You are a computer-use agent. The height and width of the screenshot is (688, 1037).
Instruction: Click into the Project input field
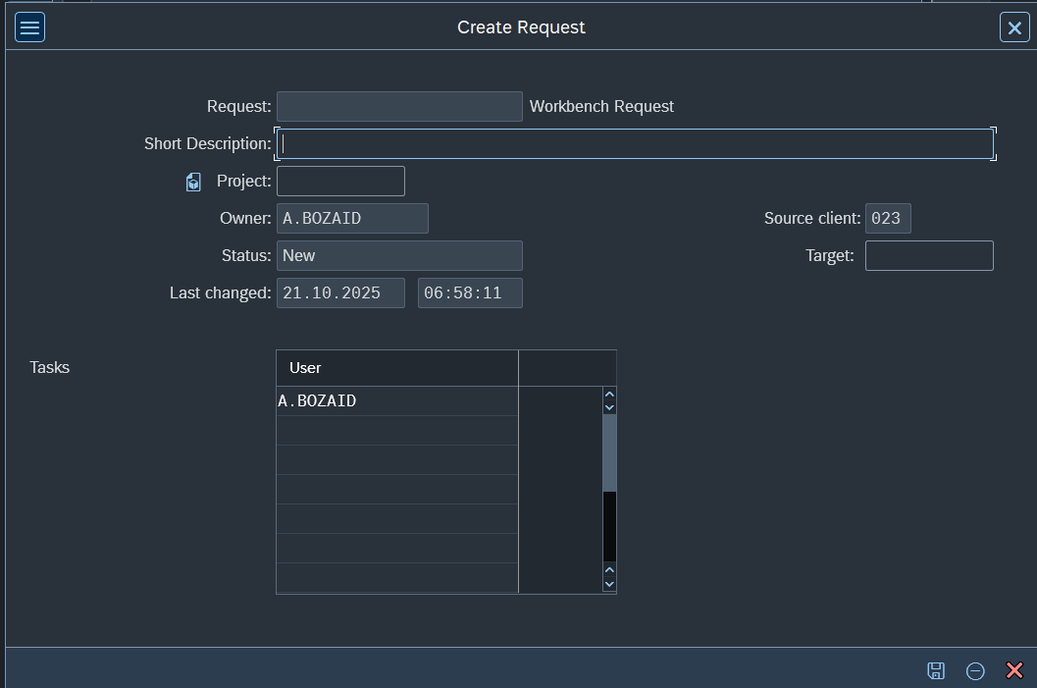340,182
